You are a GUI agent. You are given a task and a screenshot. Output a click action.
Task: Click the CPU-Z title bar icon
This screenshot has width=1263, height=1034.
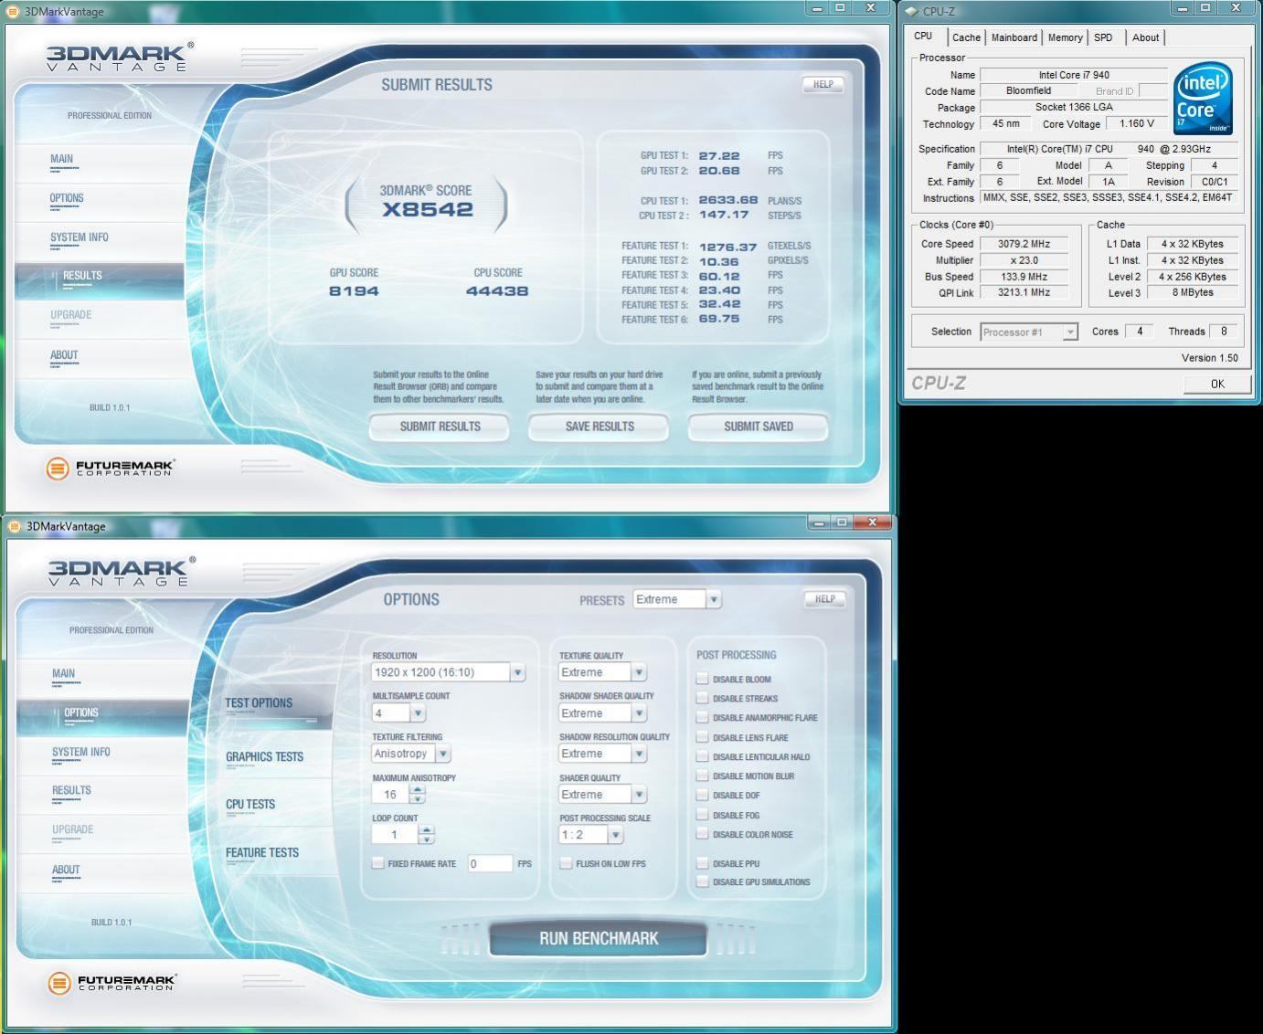pos(911,11)
